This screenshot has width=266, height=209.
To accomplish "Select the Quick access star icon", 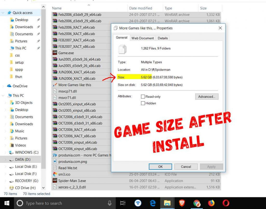I will click(10, 13).
